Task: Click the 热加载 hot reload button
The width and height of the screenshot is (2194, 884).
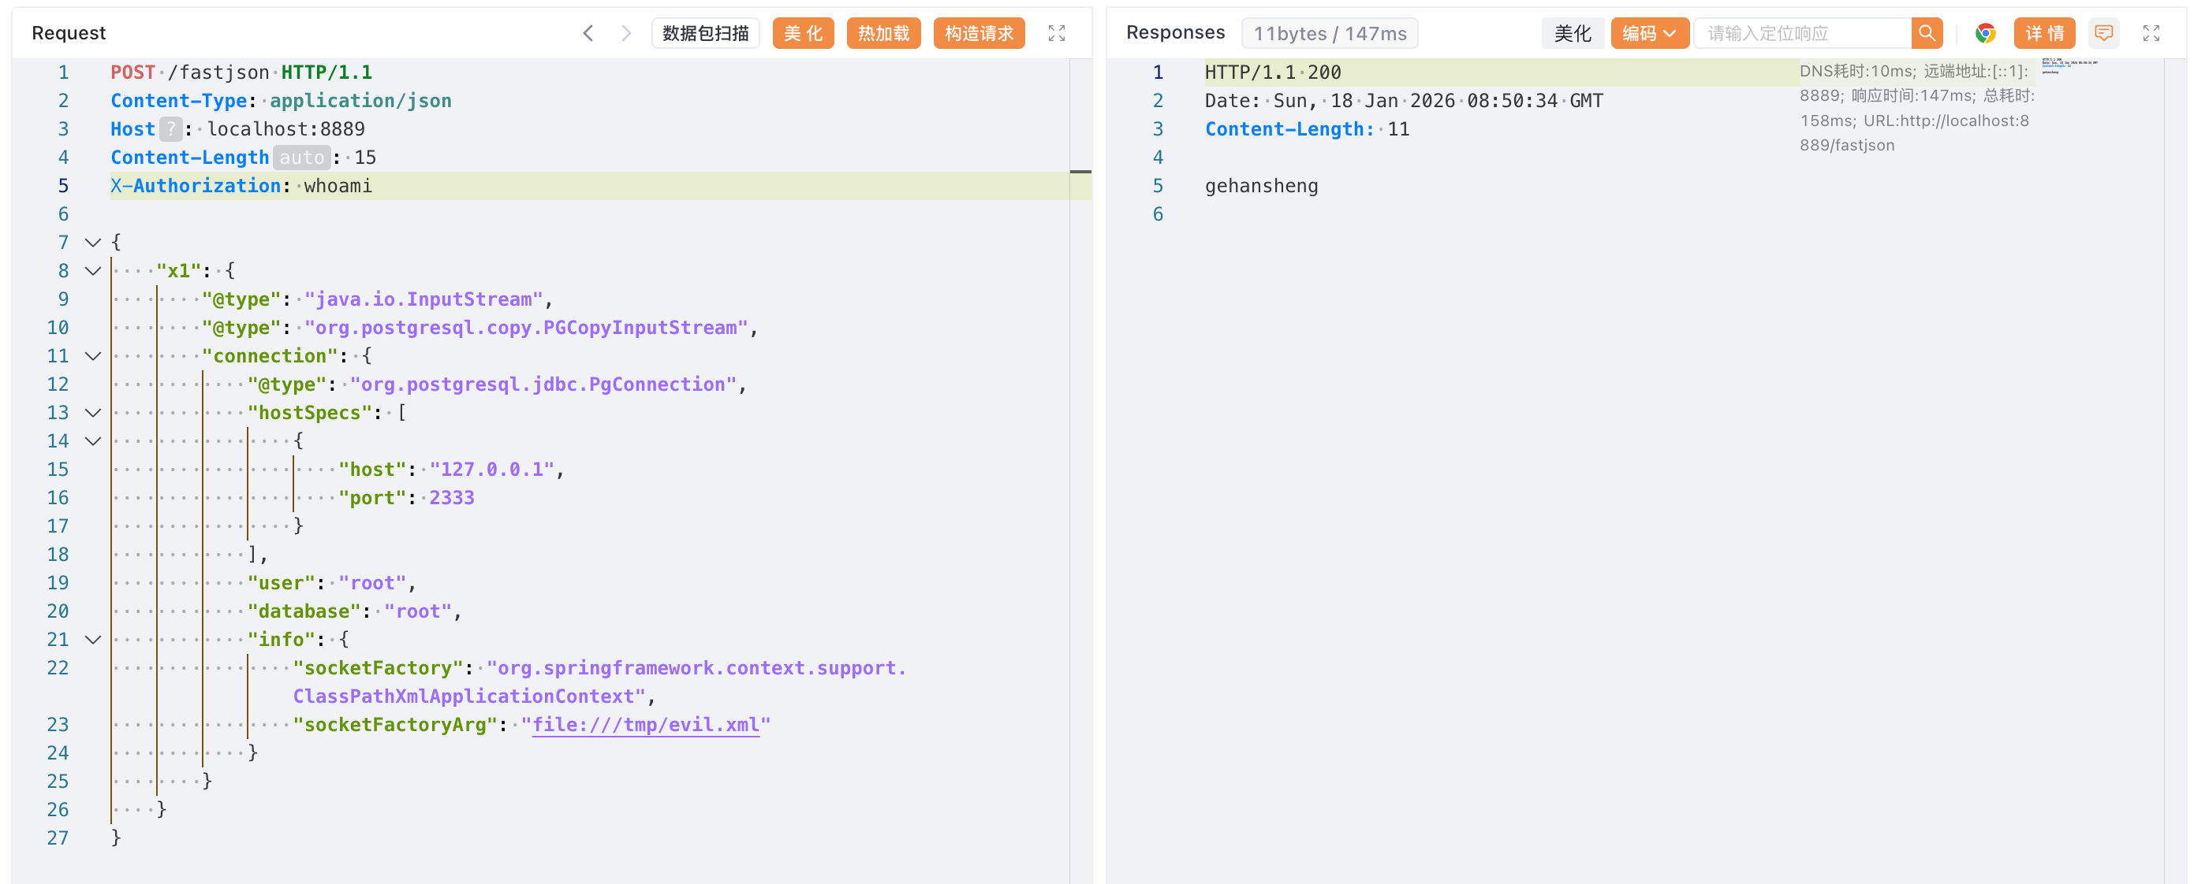Action: point(882,33)
